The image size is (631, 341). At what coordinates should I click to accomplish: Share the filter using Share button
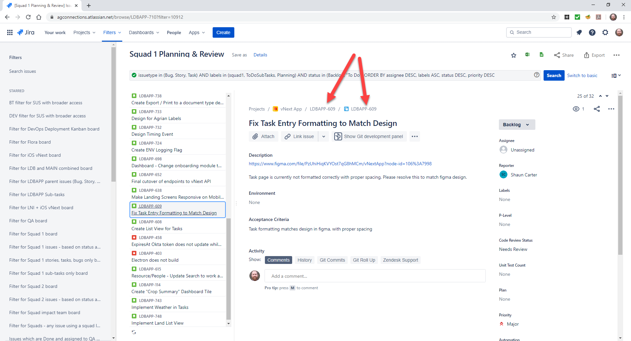click(x=564, y=55)
